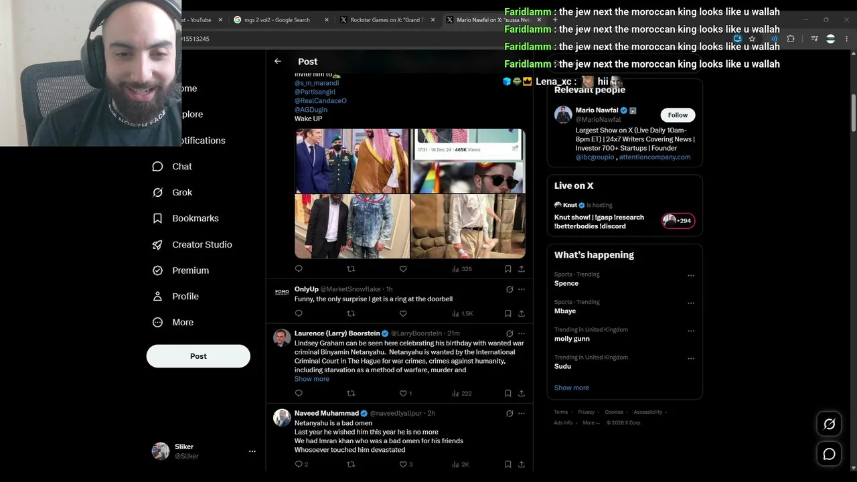Open Premium in the left sidebar
The height and width of the screenshot is (482, 857).
181,270
